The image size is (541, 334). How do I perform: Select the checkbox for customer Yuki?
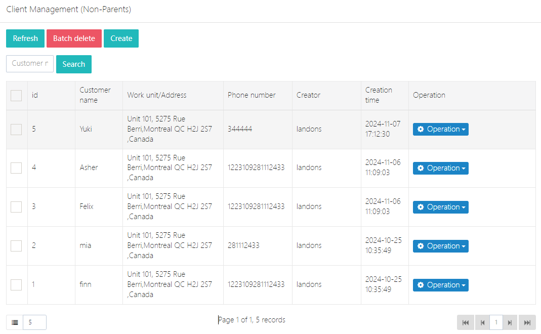click(16, 130)
